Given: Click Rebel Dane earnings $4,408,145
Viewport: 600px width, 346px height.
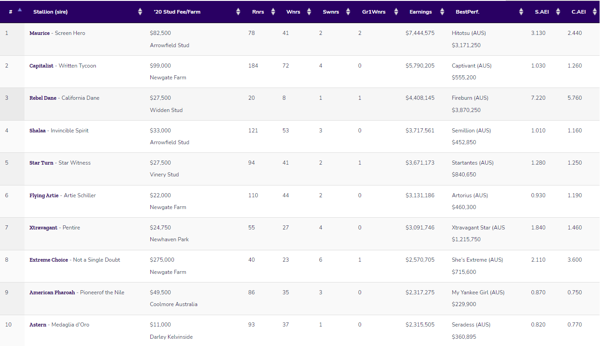Looking at the screenshot, I should [x=420, y=98].
